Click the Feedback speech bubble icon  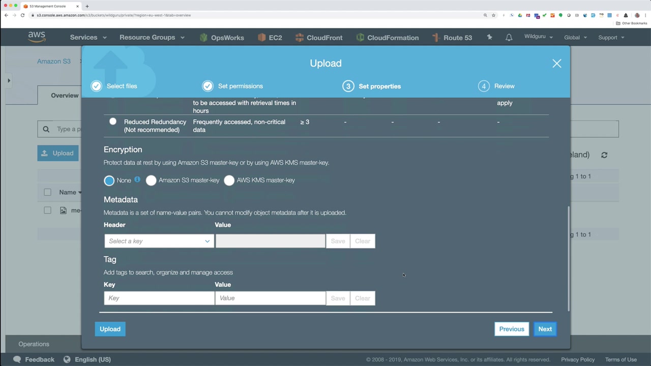17,359
